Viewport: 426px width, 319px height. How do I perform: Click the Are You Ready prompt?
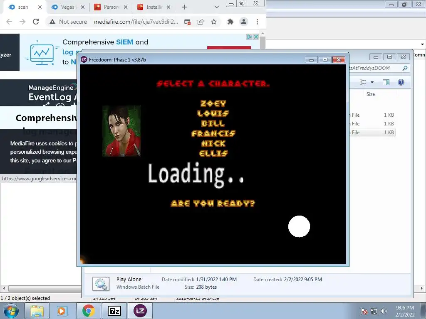click(213, 203)
